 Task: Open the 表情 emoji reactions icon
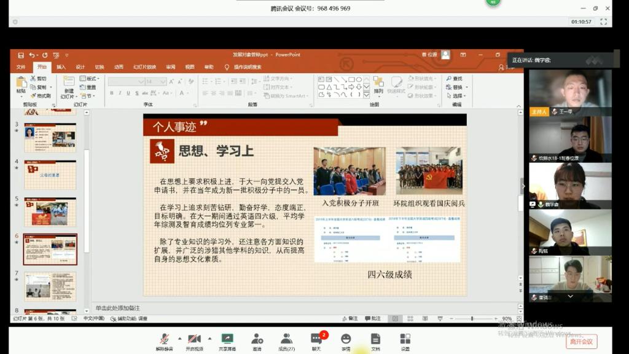point(346,339)
